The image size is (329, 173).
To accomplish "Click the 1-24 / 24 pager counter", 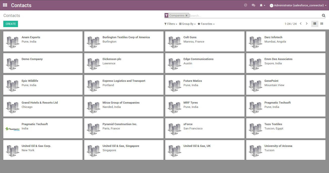I will 291,24.
